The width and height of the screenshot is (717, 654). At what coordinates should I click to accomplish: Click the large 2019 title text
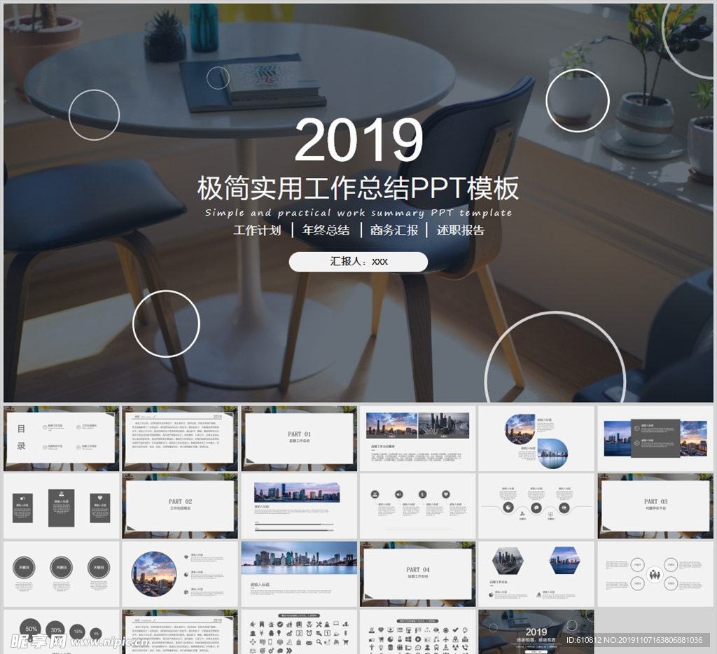(359, 140)
